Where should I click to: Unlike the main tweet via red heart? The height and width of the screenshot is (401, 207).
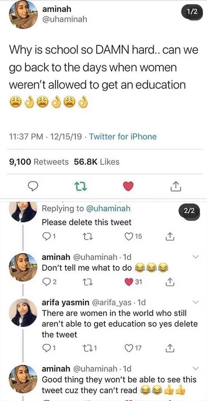pyautogui.click(x=128, y=187)
